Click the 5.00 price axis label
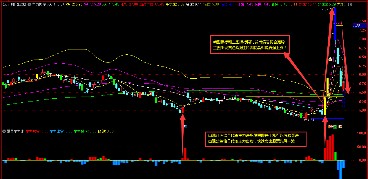 (362, 110)
